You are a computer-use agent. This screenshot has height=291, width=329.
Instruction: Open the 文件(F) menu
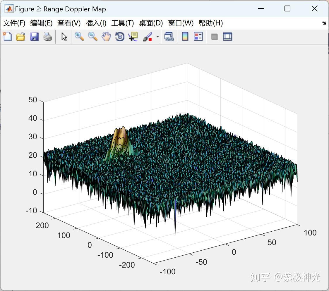tap(14, 23)
